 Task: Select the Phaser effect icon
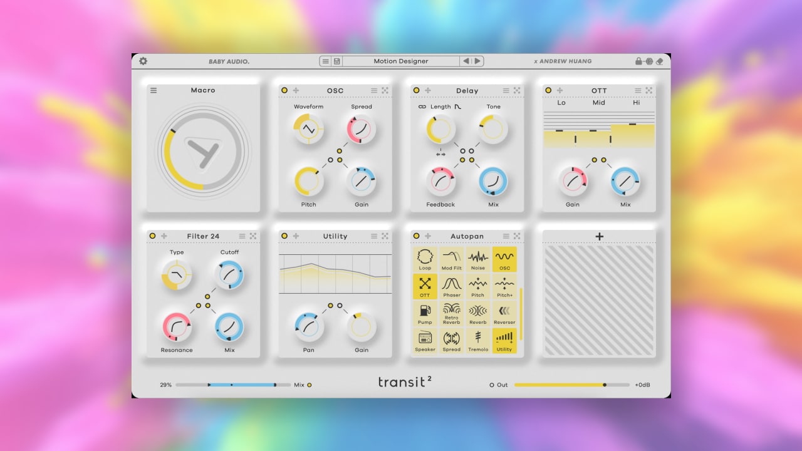tap(451, 286)
